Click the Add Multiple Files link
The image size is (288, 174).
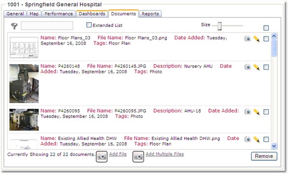(x=165, y=154)
